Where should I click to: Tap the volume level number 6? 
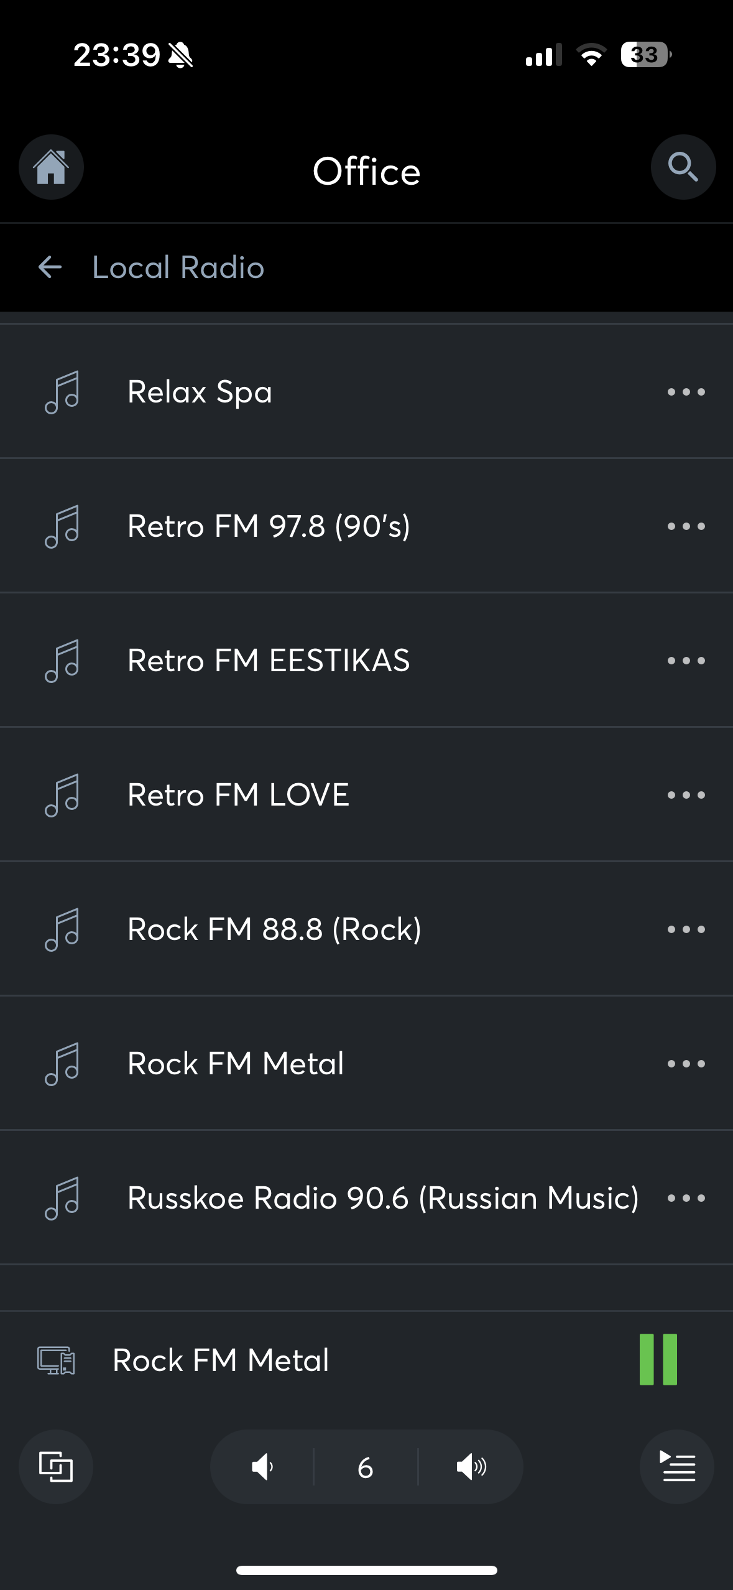(x=366, y=1467)
